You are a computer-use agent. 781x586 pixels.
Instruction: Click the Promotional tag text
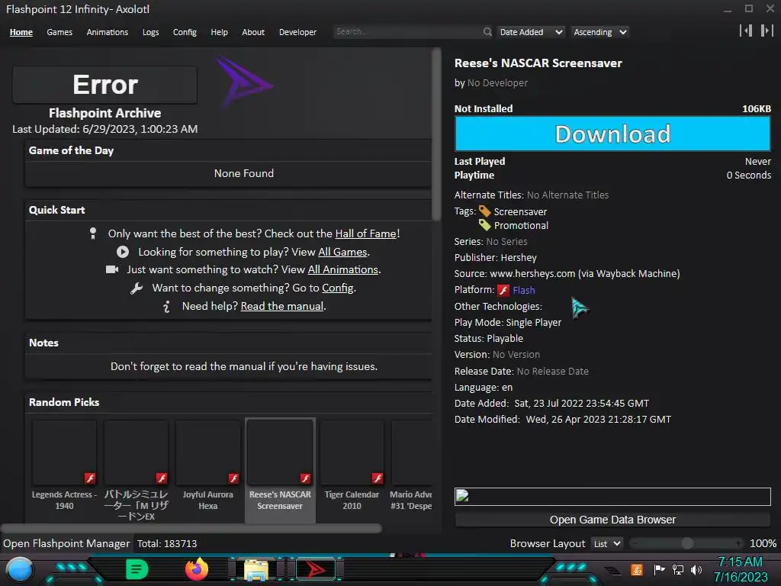[521, 226]
